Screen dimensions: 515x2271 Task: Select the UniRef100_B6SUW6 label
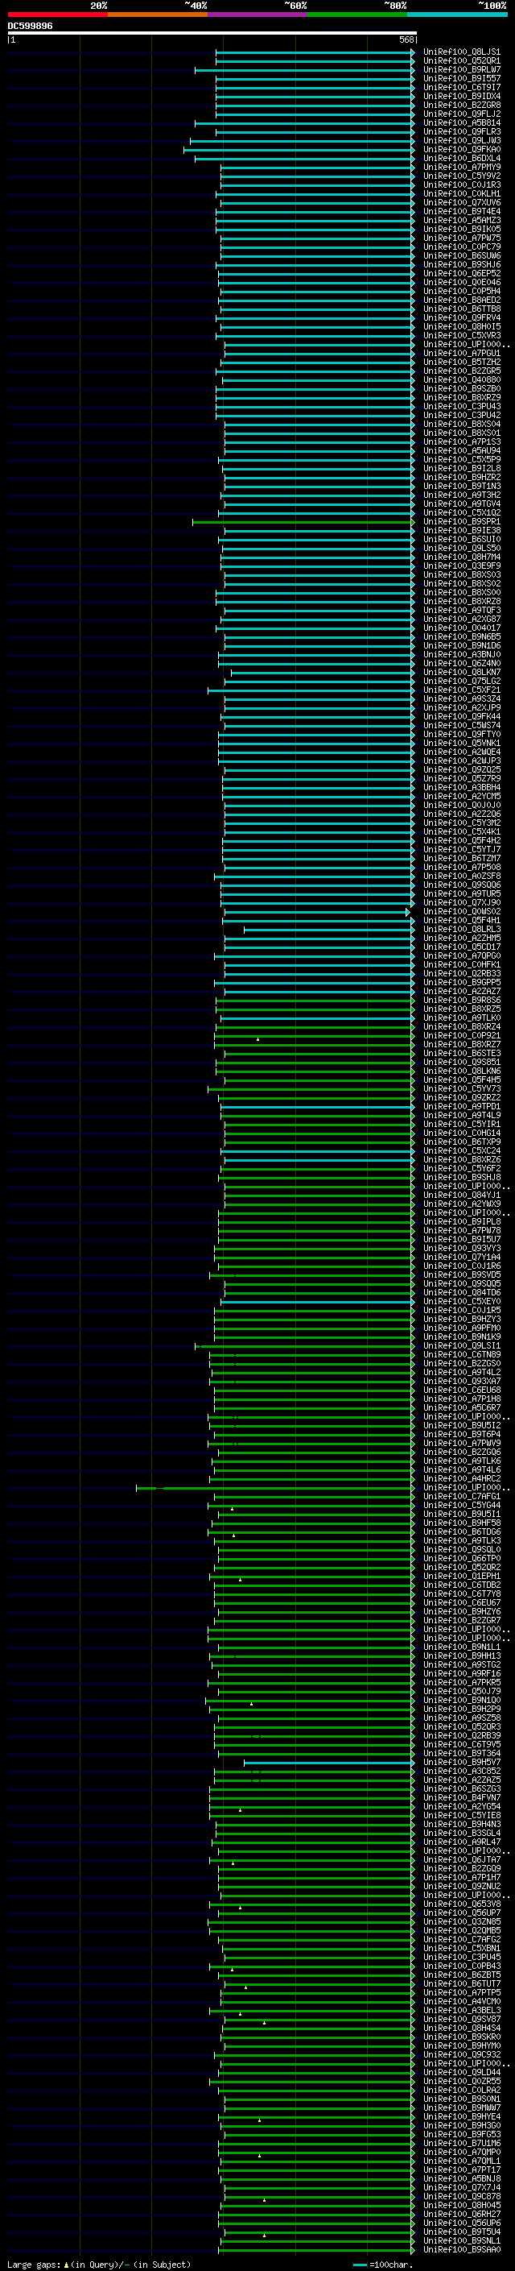click(x=462, y=255)
